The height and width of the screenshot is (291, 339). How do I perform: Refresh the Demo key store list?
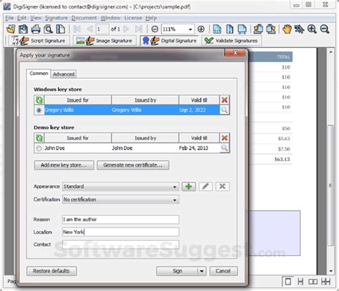(39, 138)
